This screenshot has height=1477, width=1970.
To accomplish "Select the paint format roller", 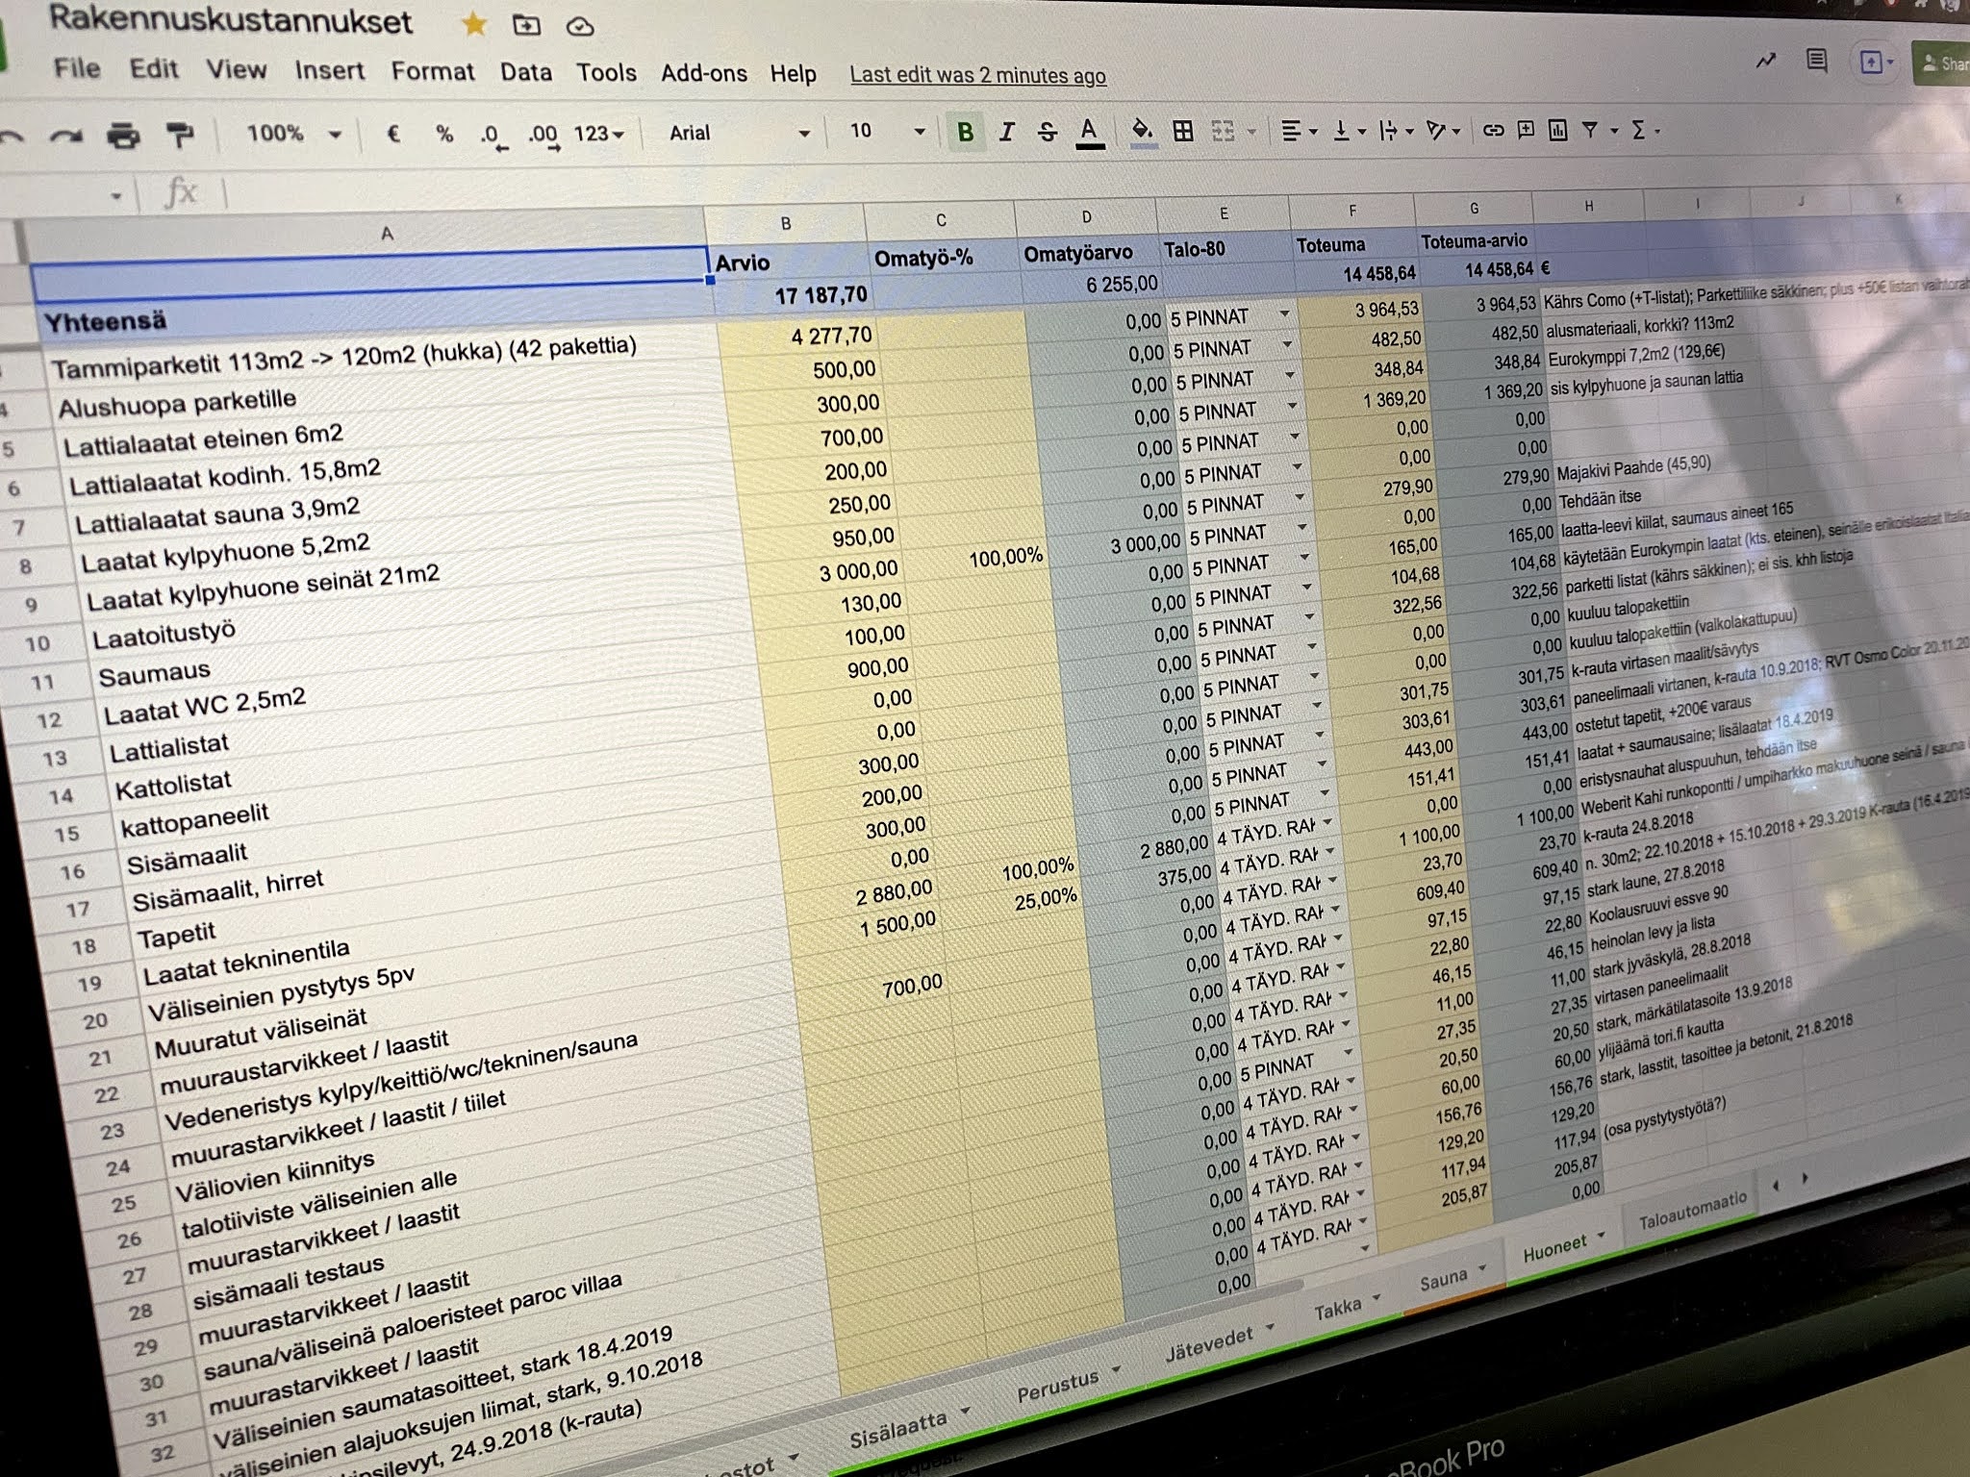I will [x=179, y=135].
